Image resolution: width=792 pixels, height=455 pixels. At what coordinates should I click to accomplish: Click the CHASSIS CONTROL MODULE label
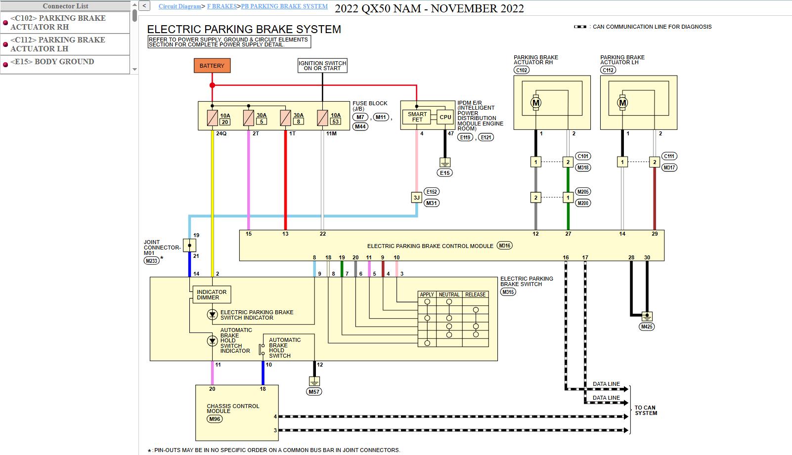click(233, 409)
